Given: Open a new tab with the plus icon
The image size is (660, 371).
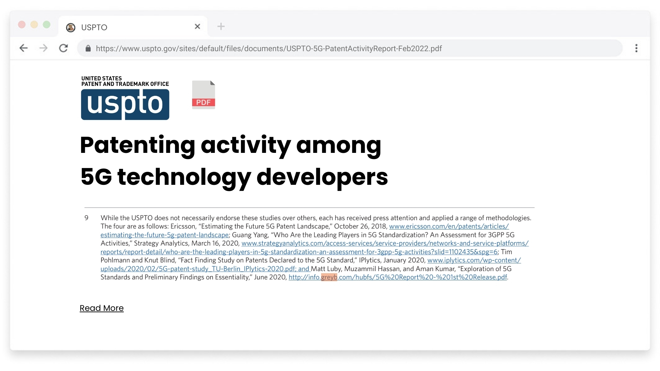Looking at the screenshot, I should click(x=221, y=26).
